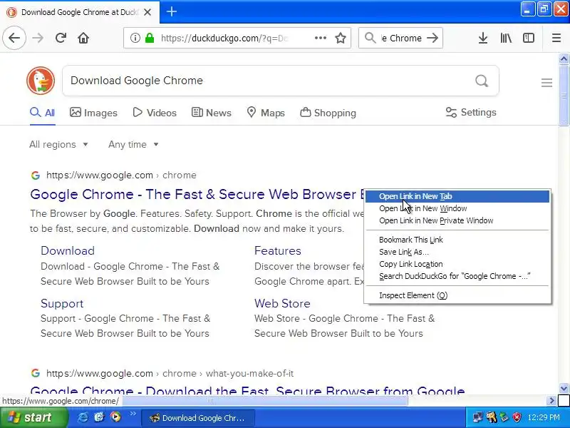570x428 pixels.
Task: Choose Open Link in New Private Window
Action: coord(457,220)
